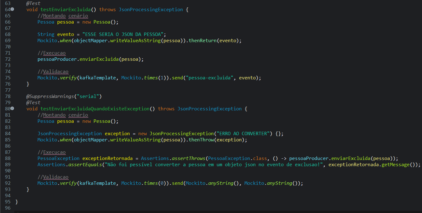Click the second "//Validacao" comment on line 91
This screenshot has height=213, width=422.
[x=53, y=177]
